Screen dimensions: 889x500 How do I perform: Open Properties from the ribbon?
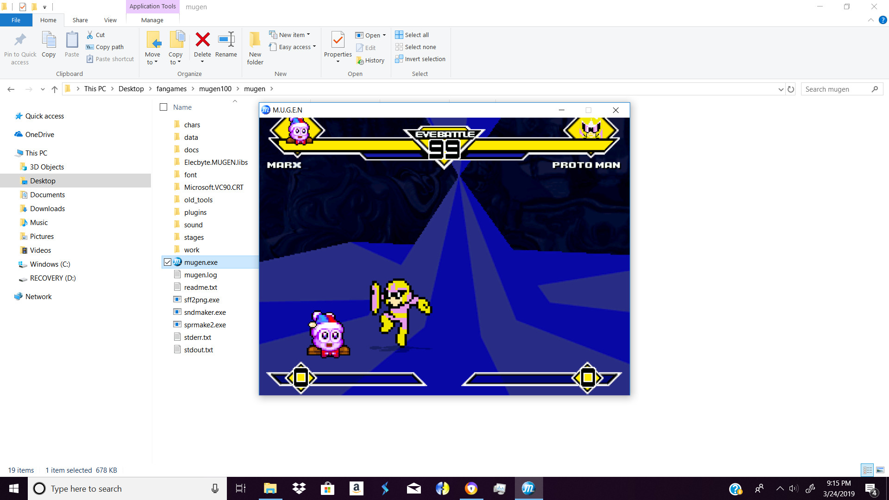[338, 40]
